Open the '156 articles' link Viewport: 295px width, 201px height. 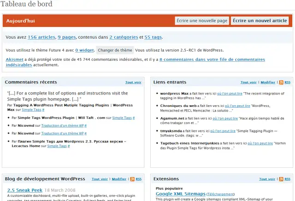click(x=41, y=37)
